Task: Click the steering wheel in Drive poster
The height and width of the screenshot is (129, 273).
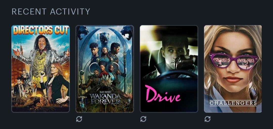Action: [176, 75]
